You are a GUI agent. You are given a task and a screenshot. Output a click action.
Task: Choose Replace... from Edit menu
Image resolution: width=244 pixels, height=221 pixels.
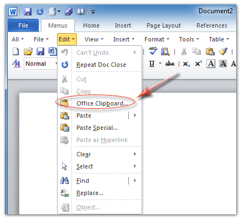point(100,193)
